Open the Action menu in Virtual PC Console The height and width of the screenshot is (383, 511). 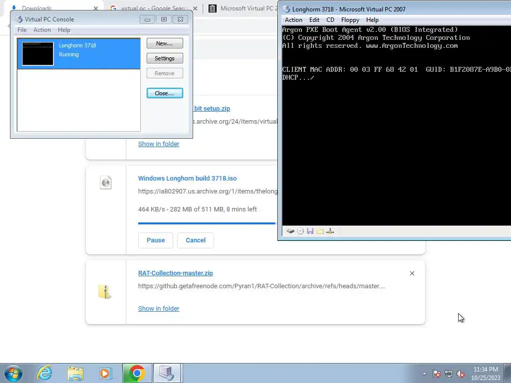point(42,29)
